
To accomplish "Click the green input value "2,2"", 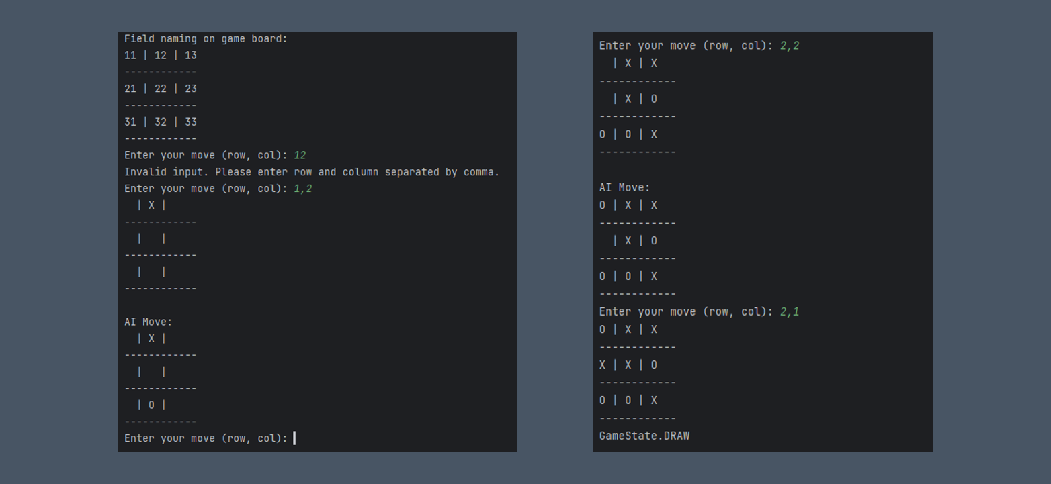I will pos(790,46).
